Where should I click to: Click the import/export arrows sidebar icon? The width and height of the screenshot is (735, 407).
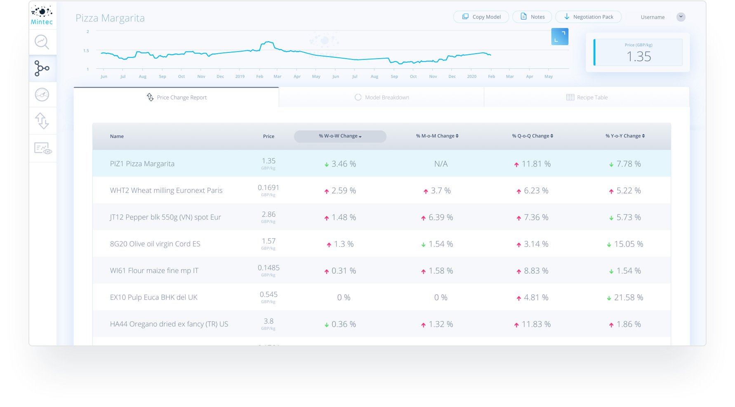coord(42,121)
